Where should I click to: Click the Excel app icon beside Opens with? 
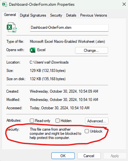click(x=32, y=50)
